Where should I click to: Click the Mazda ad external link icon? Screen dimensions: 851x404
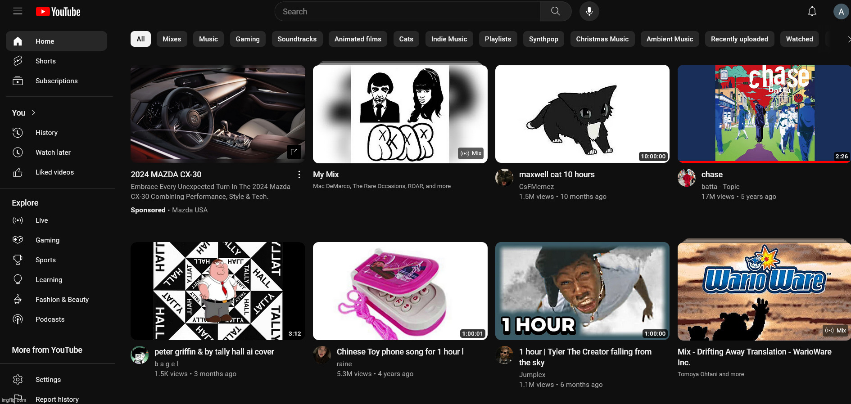[294, 152]
